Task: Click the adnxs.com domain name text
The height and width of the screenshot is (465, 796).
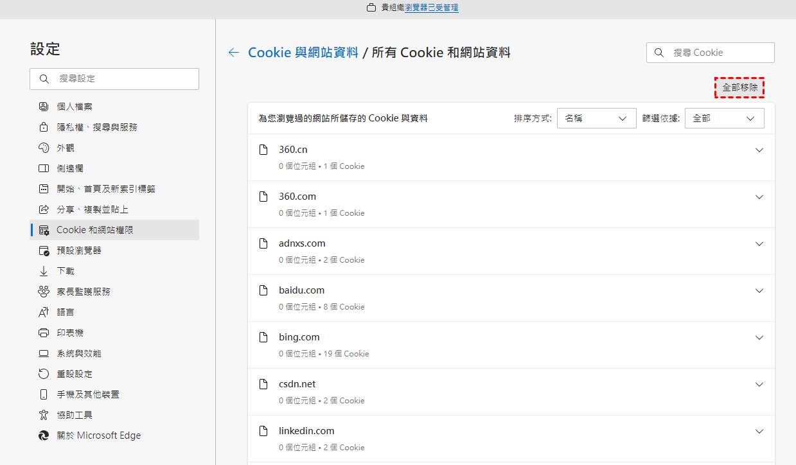Action: [302, 243]
